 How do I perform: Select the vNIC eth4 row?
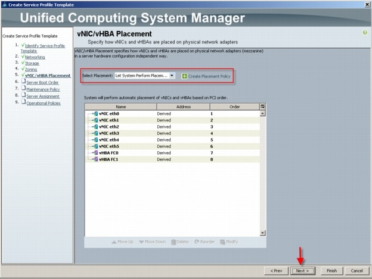pyautogui.click(x=172, y=140)
